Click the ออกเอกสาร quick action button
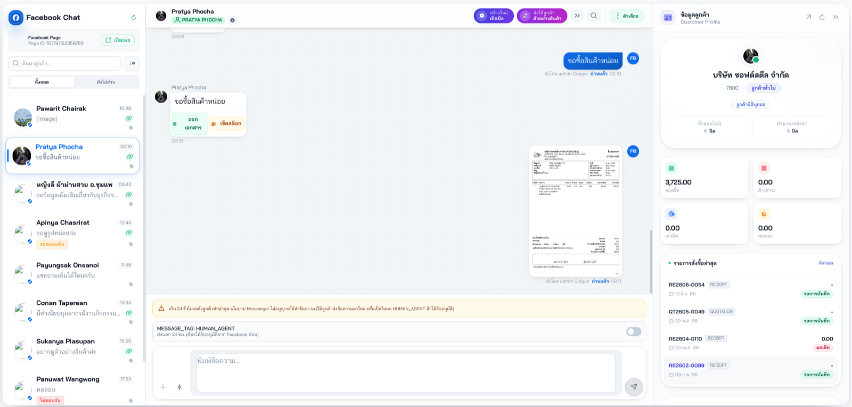852x407 pixels. coord(190,123)
